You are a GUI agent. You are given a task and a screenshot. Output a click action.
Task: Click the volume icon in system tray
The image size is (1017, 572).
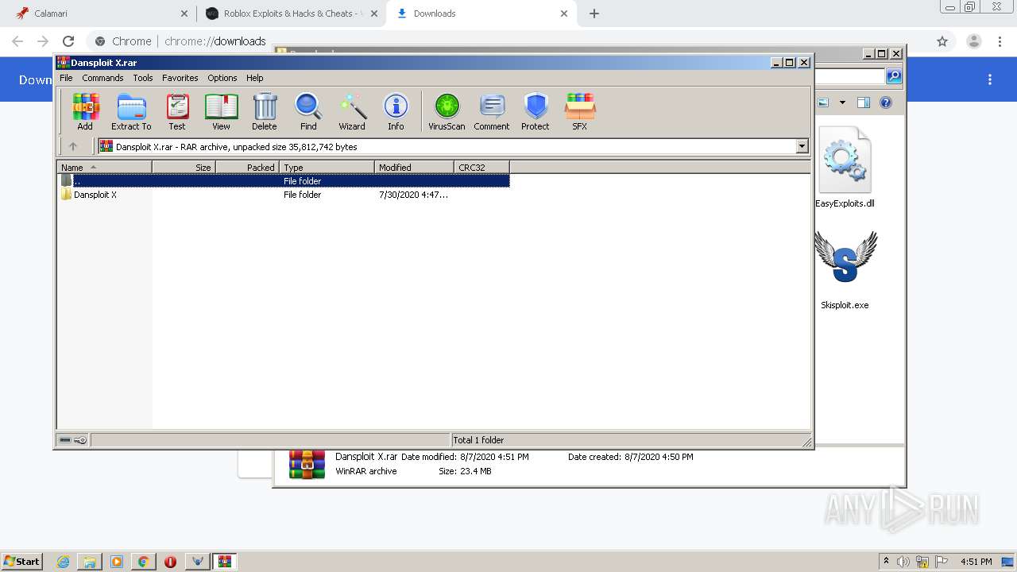point(903,562)
